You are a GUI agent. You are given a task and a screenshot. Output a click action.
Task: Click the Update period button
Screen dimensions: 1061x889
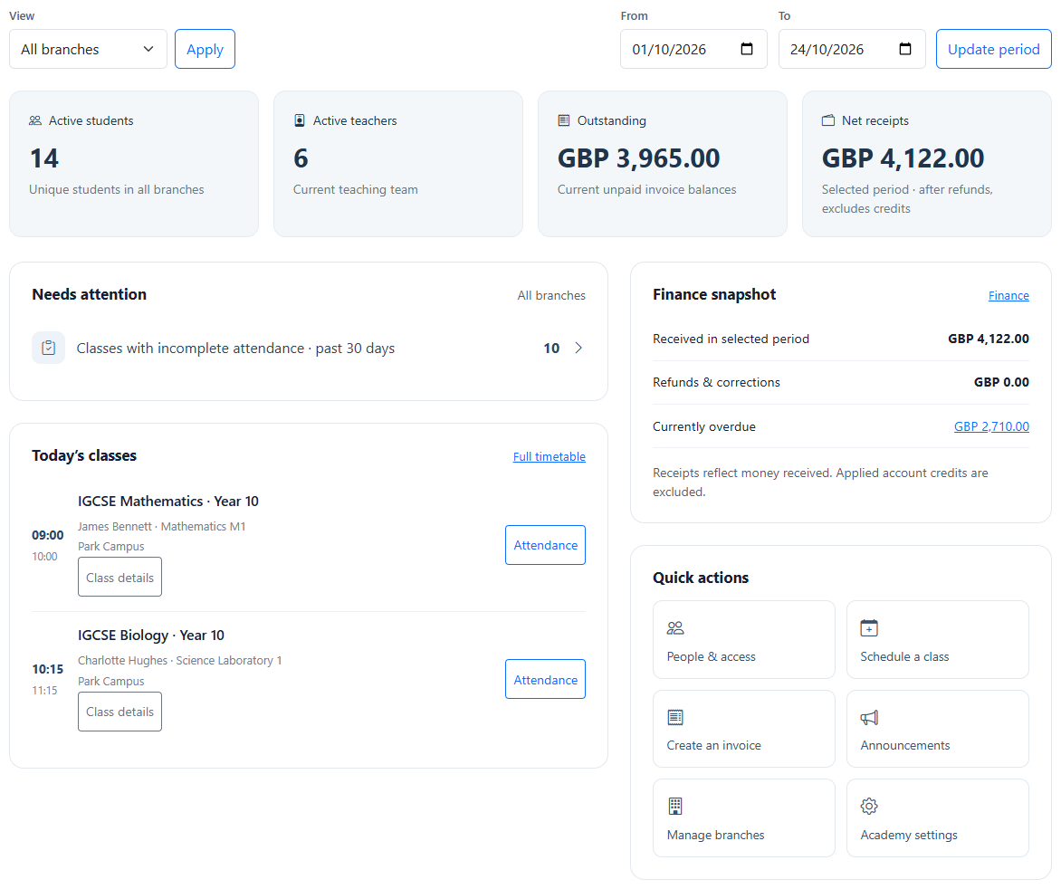(x=993, y=49)
